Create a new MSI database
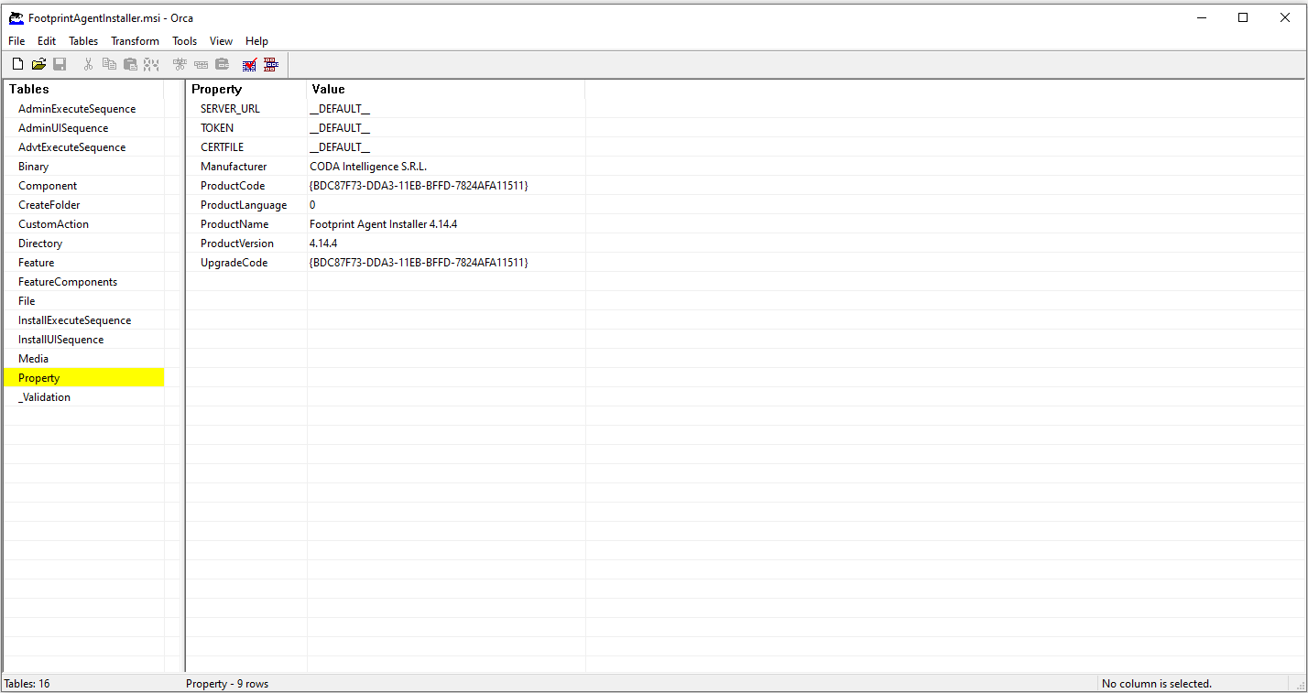The width and height of the screenshot is (1308, 693). [x=17, y=64]
